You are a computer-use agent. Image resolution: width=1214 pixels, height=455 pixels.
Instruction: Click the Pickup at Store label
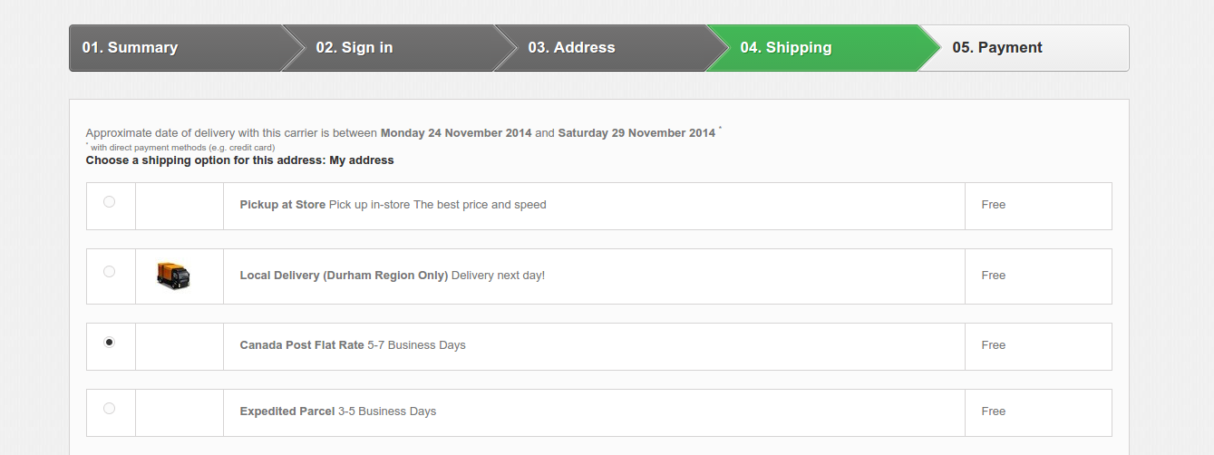(x=282, y=205)
